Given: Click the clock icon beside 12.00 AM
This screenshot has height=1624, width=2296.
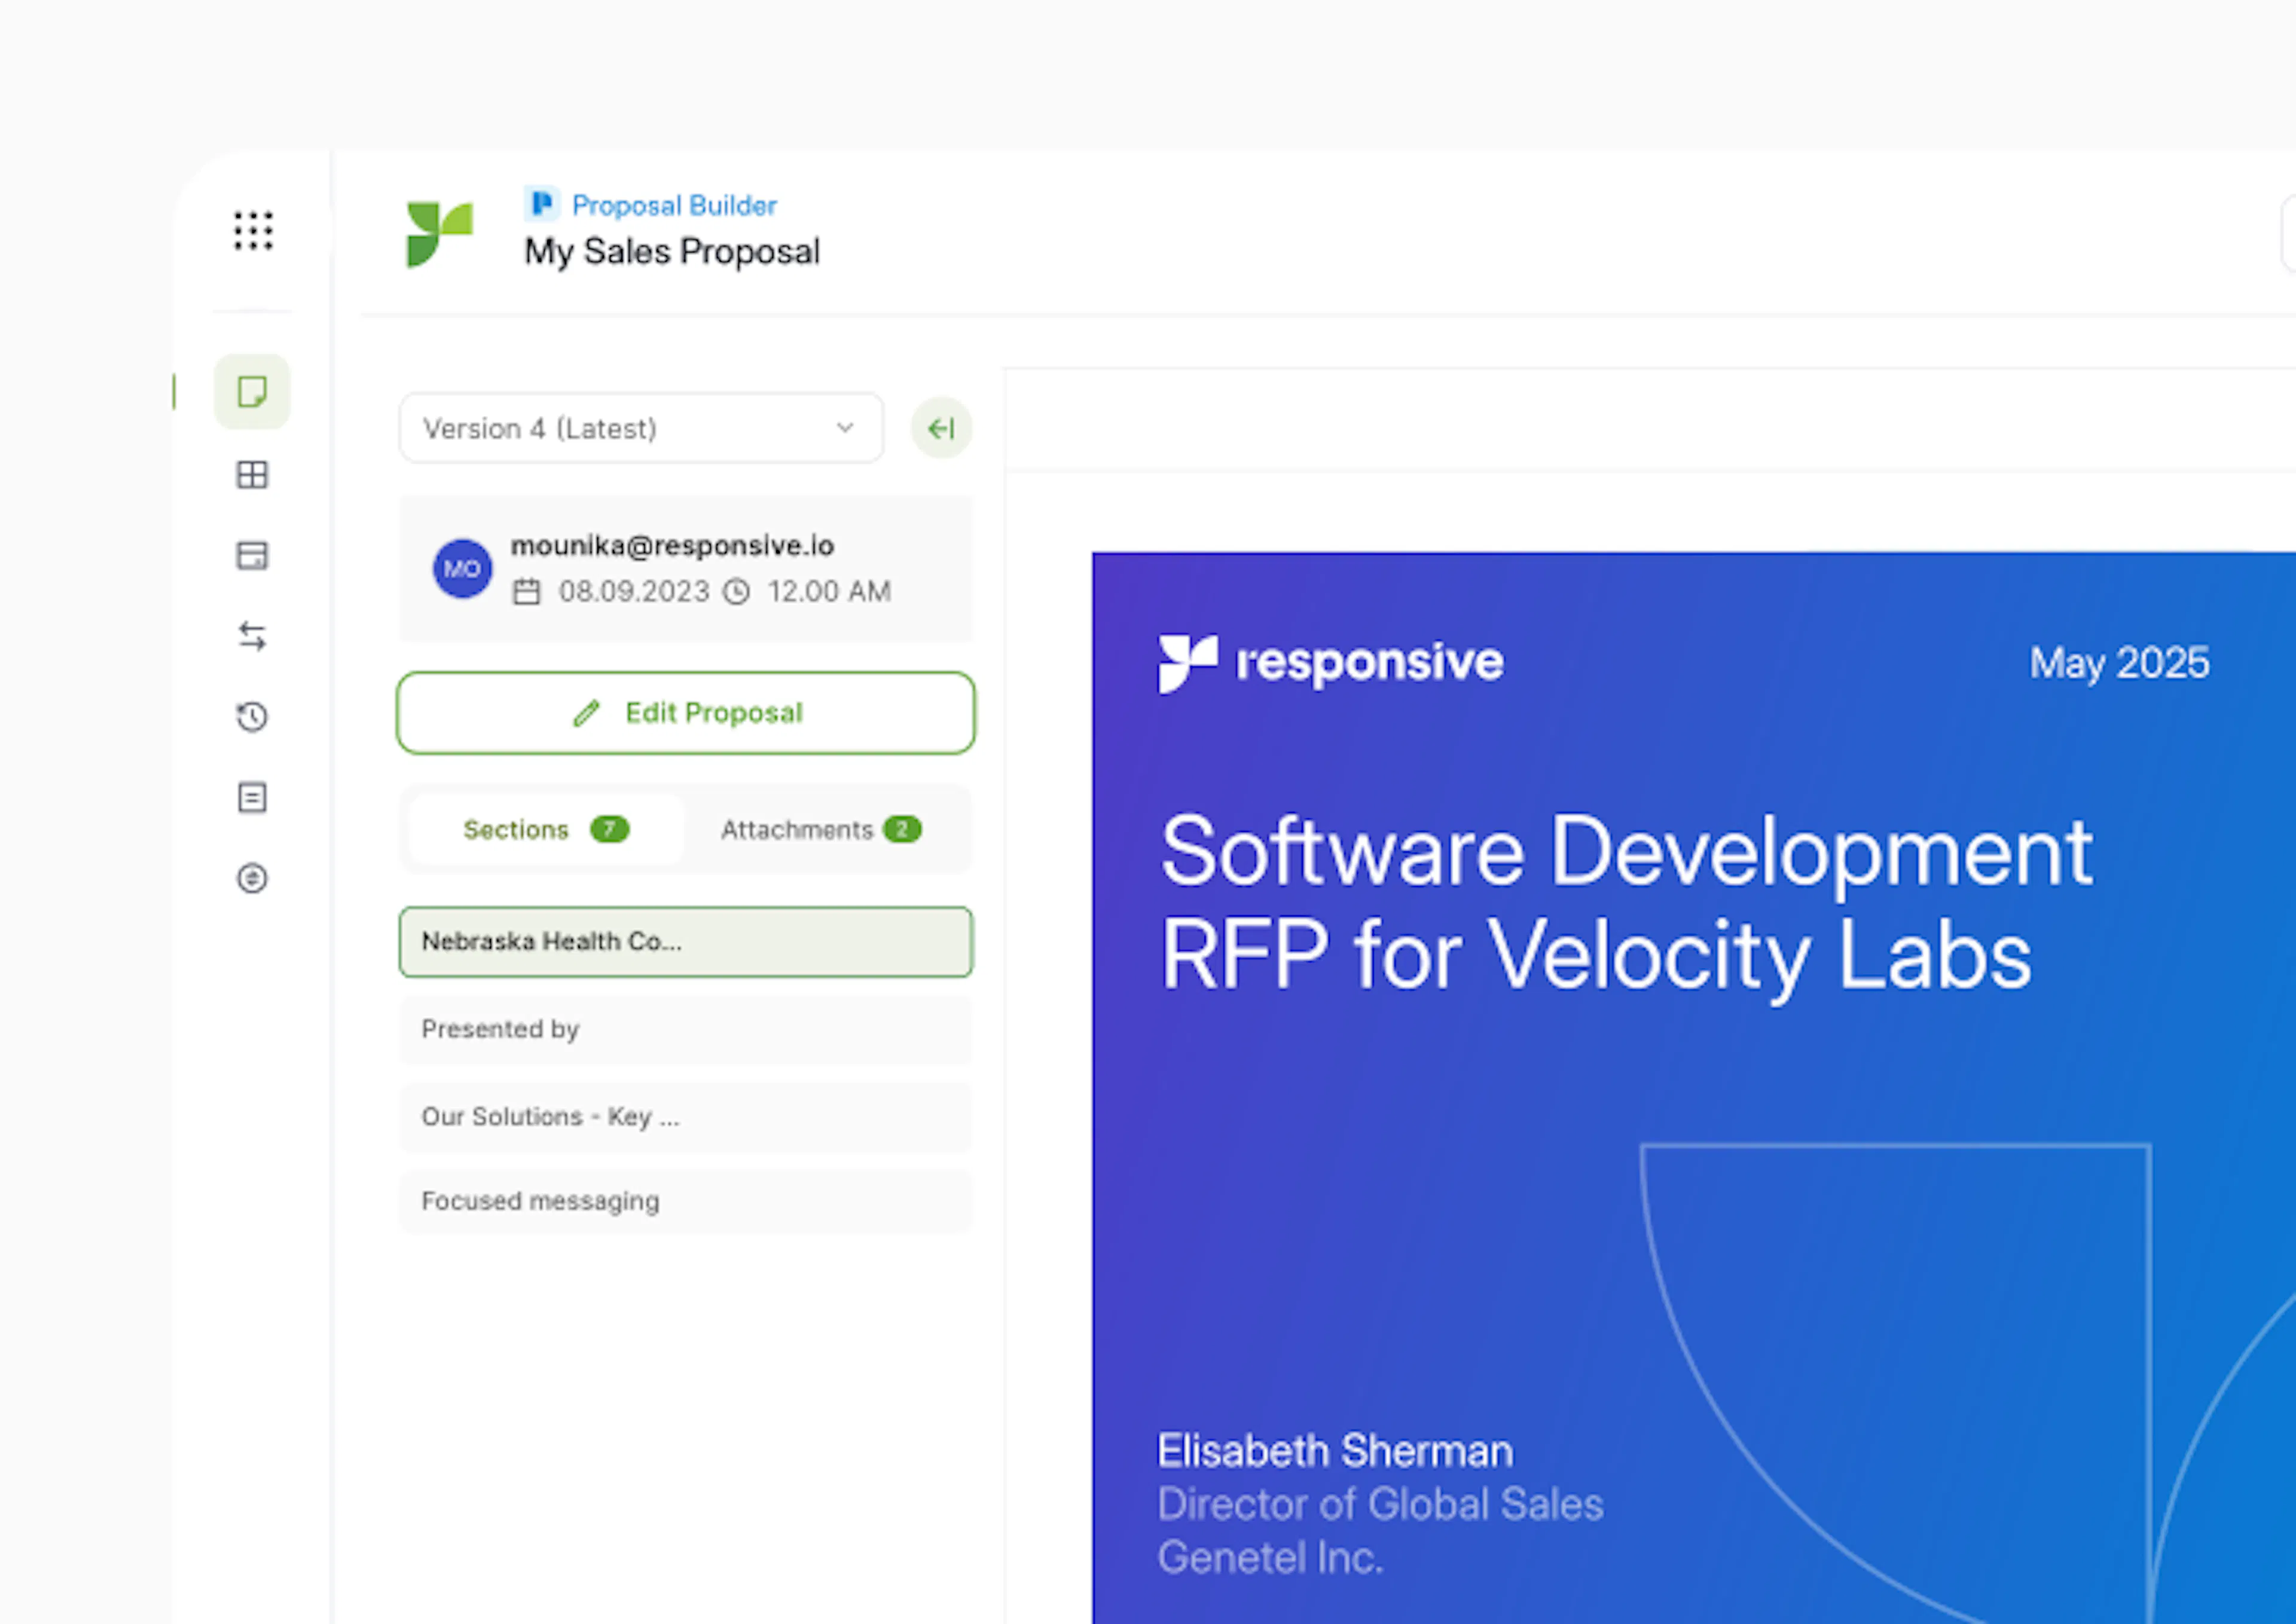Looking at the screenshot, I should coord(737,591).
